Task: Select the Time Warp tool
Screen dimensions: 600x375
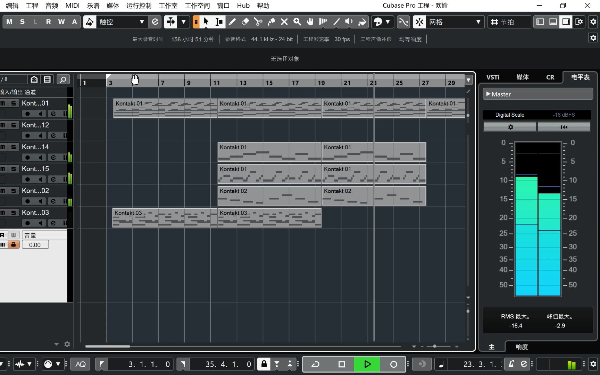Action: [x=323, y=22]
